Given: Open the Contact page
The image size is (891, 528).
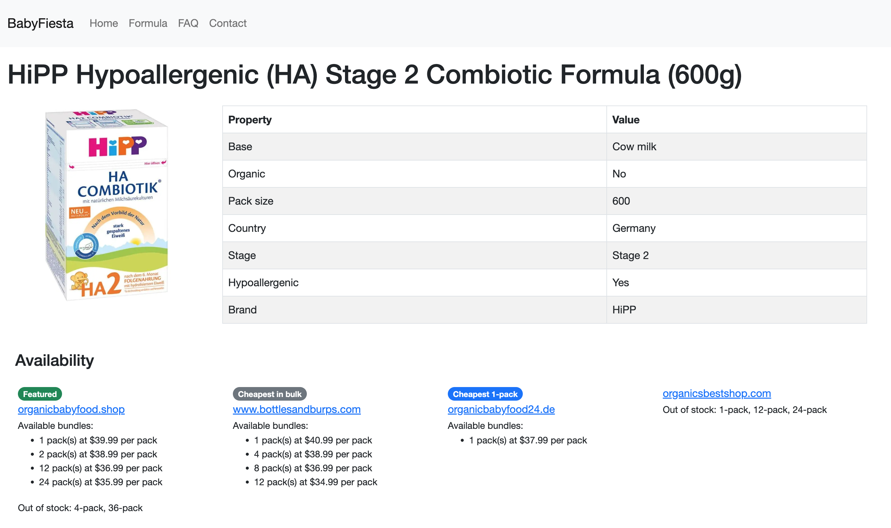Looking at the screenshot, I should (x=228, y=24).
